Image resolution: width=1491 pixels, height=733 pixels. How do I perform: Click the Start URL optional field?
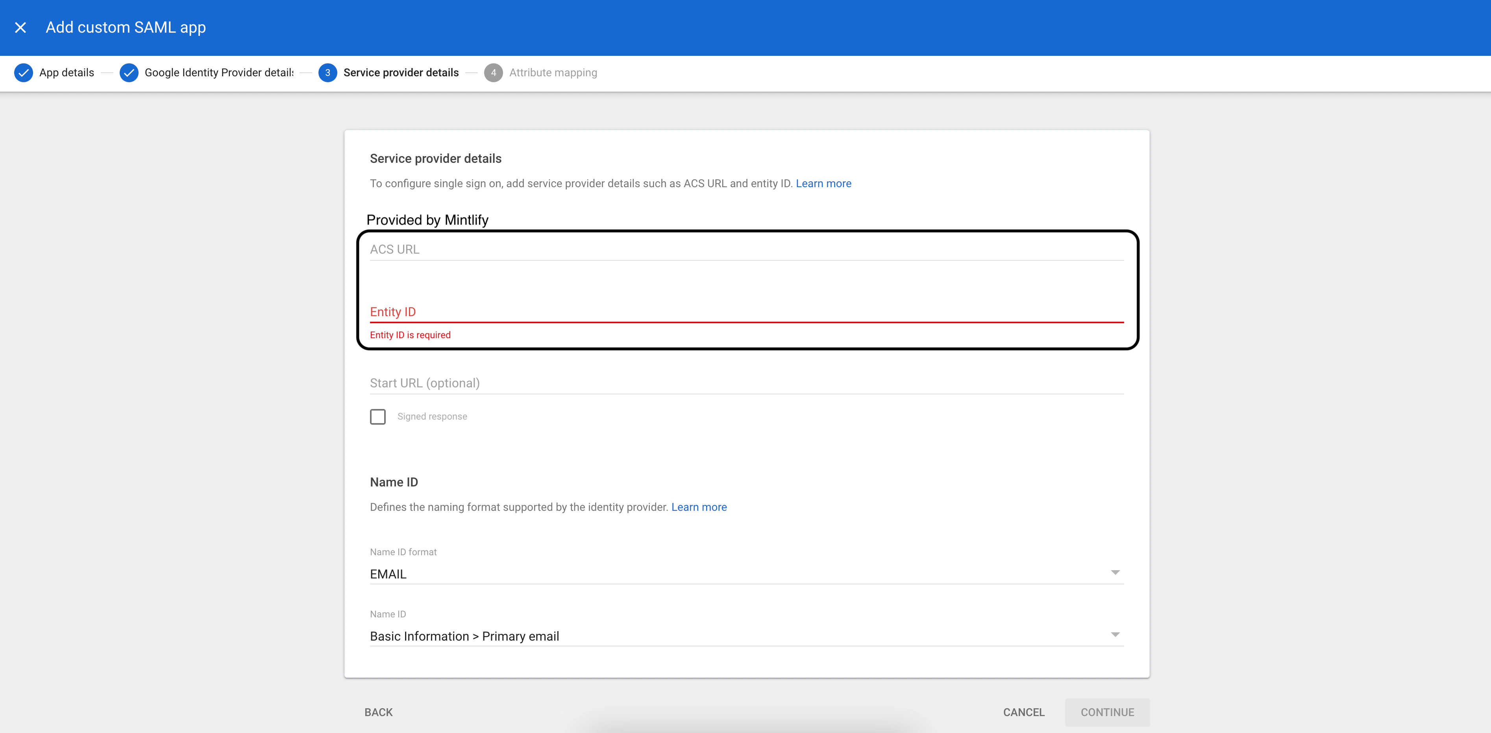[x=746, y=383]
